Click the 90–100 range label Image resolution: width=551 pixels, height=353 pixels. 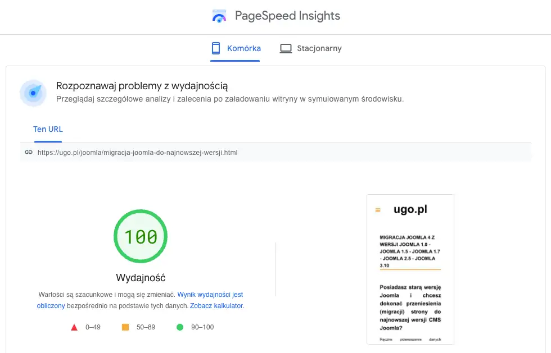202,327
